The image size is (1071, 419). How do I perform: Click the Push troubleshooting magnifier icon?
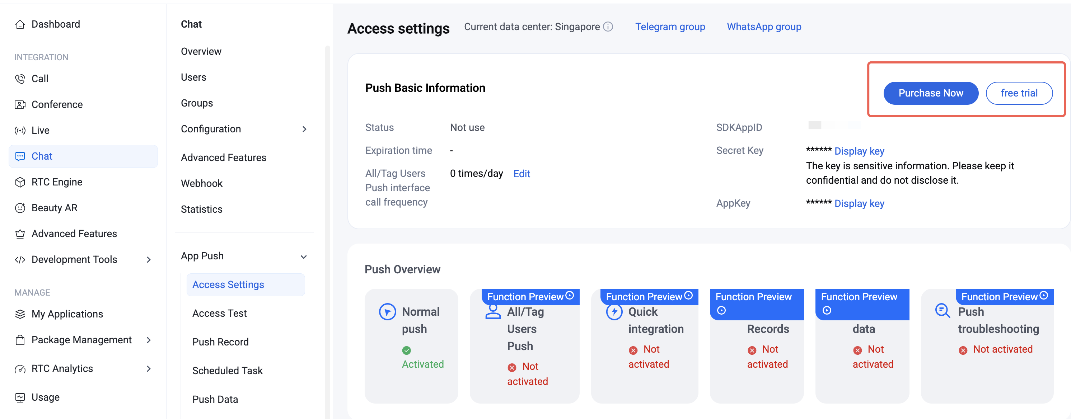(x=942, y=311)
